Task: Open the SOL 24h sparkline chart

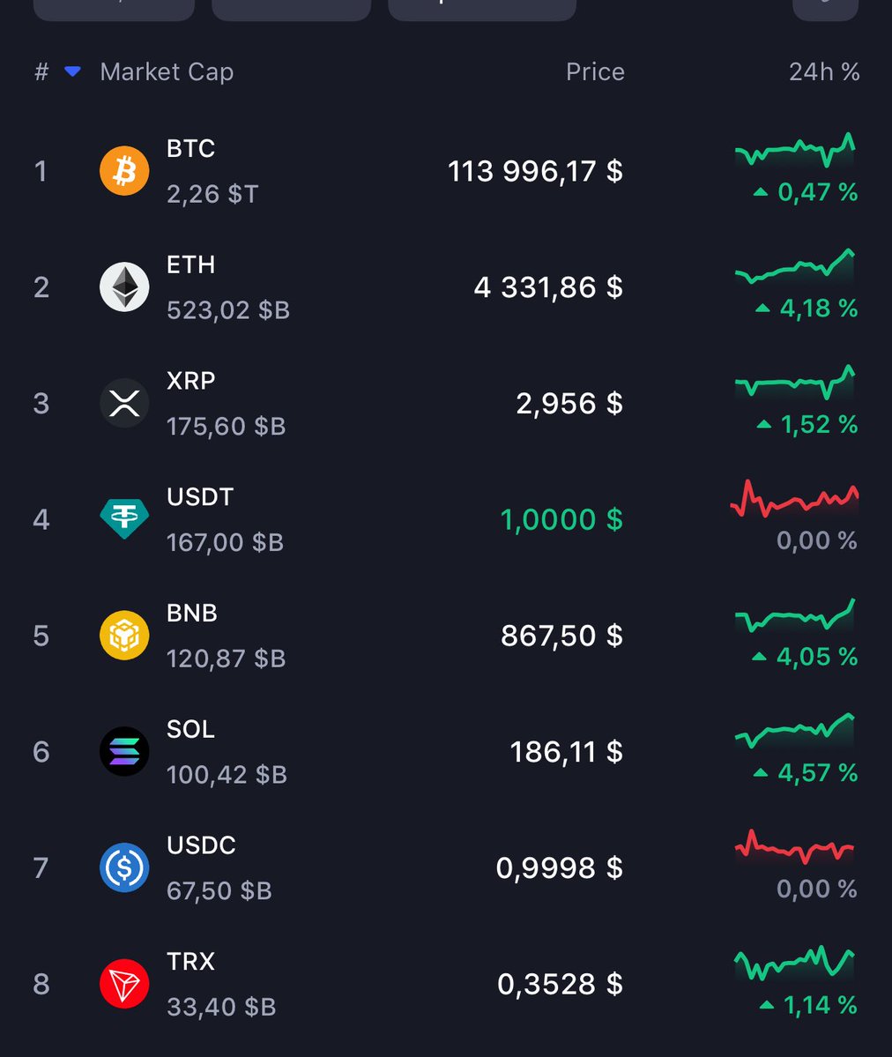Action: click(x=795, y=731)
